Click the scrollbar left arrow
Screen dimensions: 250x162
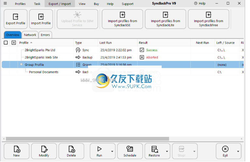click(x=4, y=139)
